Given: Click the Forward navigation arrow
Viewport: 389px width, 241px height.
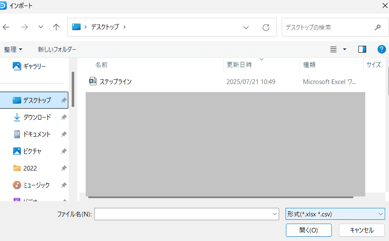Looking at the screenshot, I should pos(25,27).
